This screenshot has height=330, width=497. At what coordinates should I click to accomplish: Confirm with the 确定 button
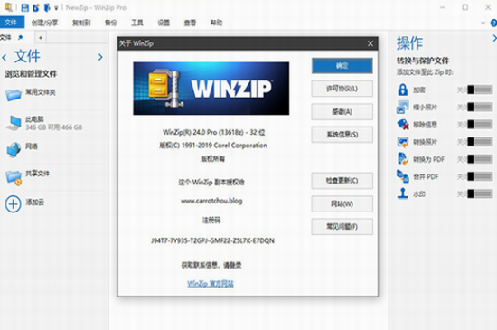[342, 66]
